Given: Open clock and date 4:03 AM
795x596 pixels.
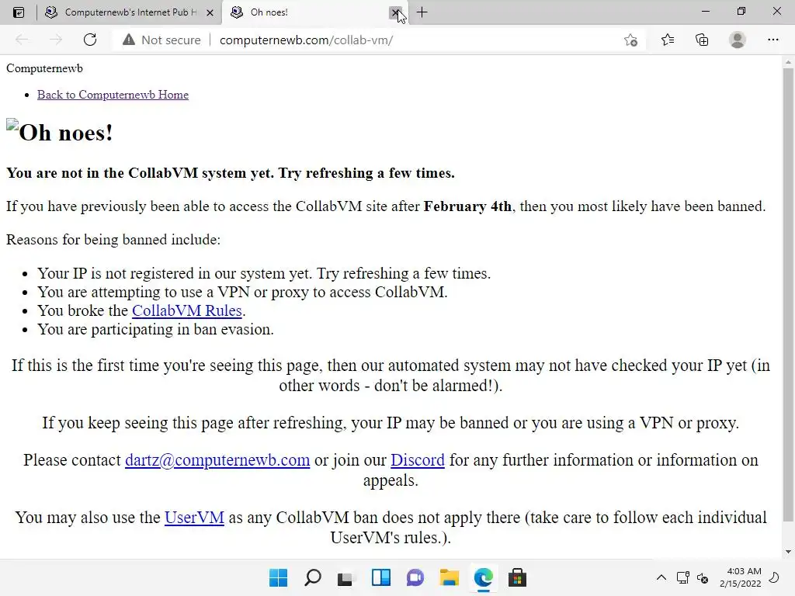Looking at the screenshot, I should point(740,577).
